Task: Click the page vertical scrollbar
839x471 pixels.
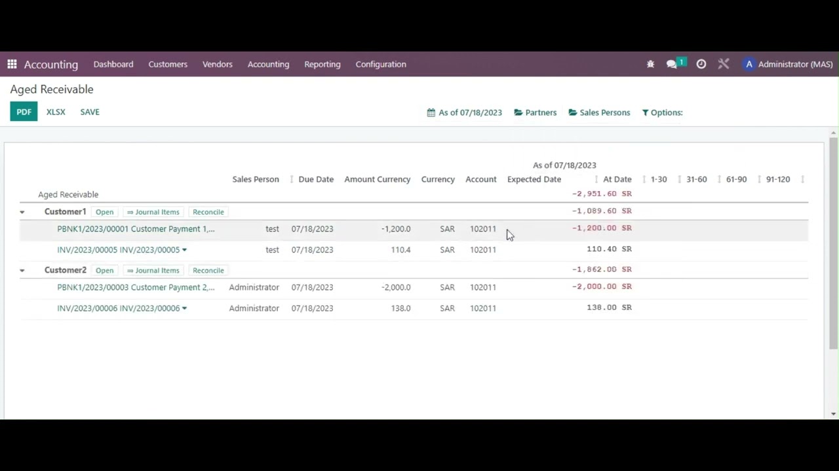Action: (834, 242)
